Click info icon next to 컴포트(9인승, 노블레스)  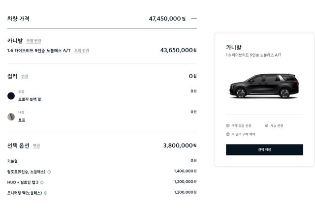click(x=49, y=172)
